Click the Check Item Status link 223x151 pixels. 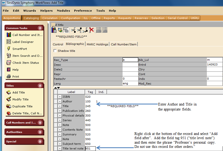(x=26, y=63)
